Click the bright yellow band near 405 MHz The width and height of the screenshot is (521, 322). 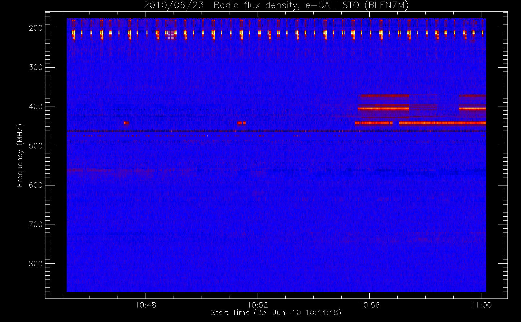click(x=383, y=109)
